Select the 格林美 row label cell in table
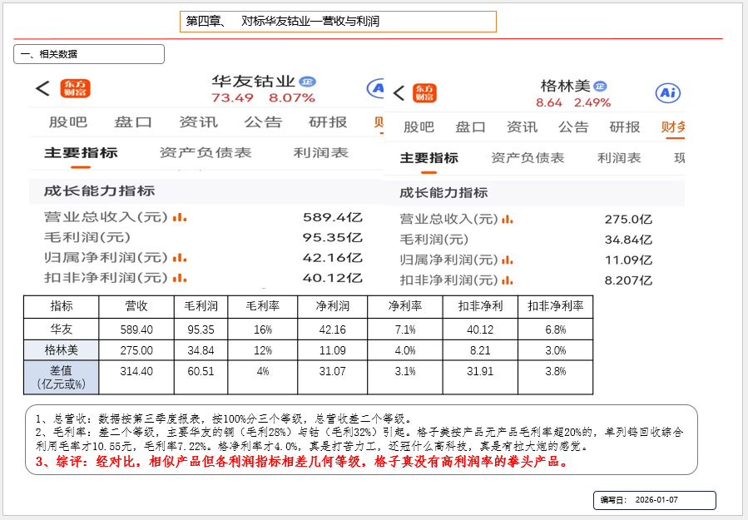The width and height of the screenshot is (748, 520). pos(62,350)
